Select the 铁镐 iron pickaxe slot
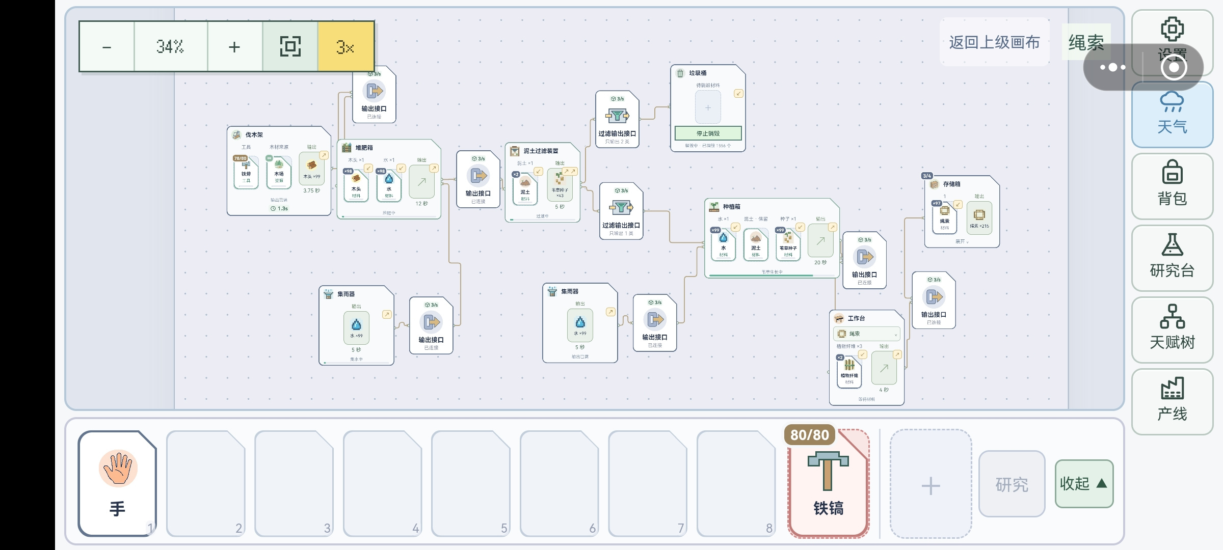This screenshot has height=550, width=1223. click(x=828, y=484)
